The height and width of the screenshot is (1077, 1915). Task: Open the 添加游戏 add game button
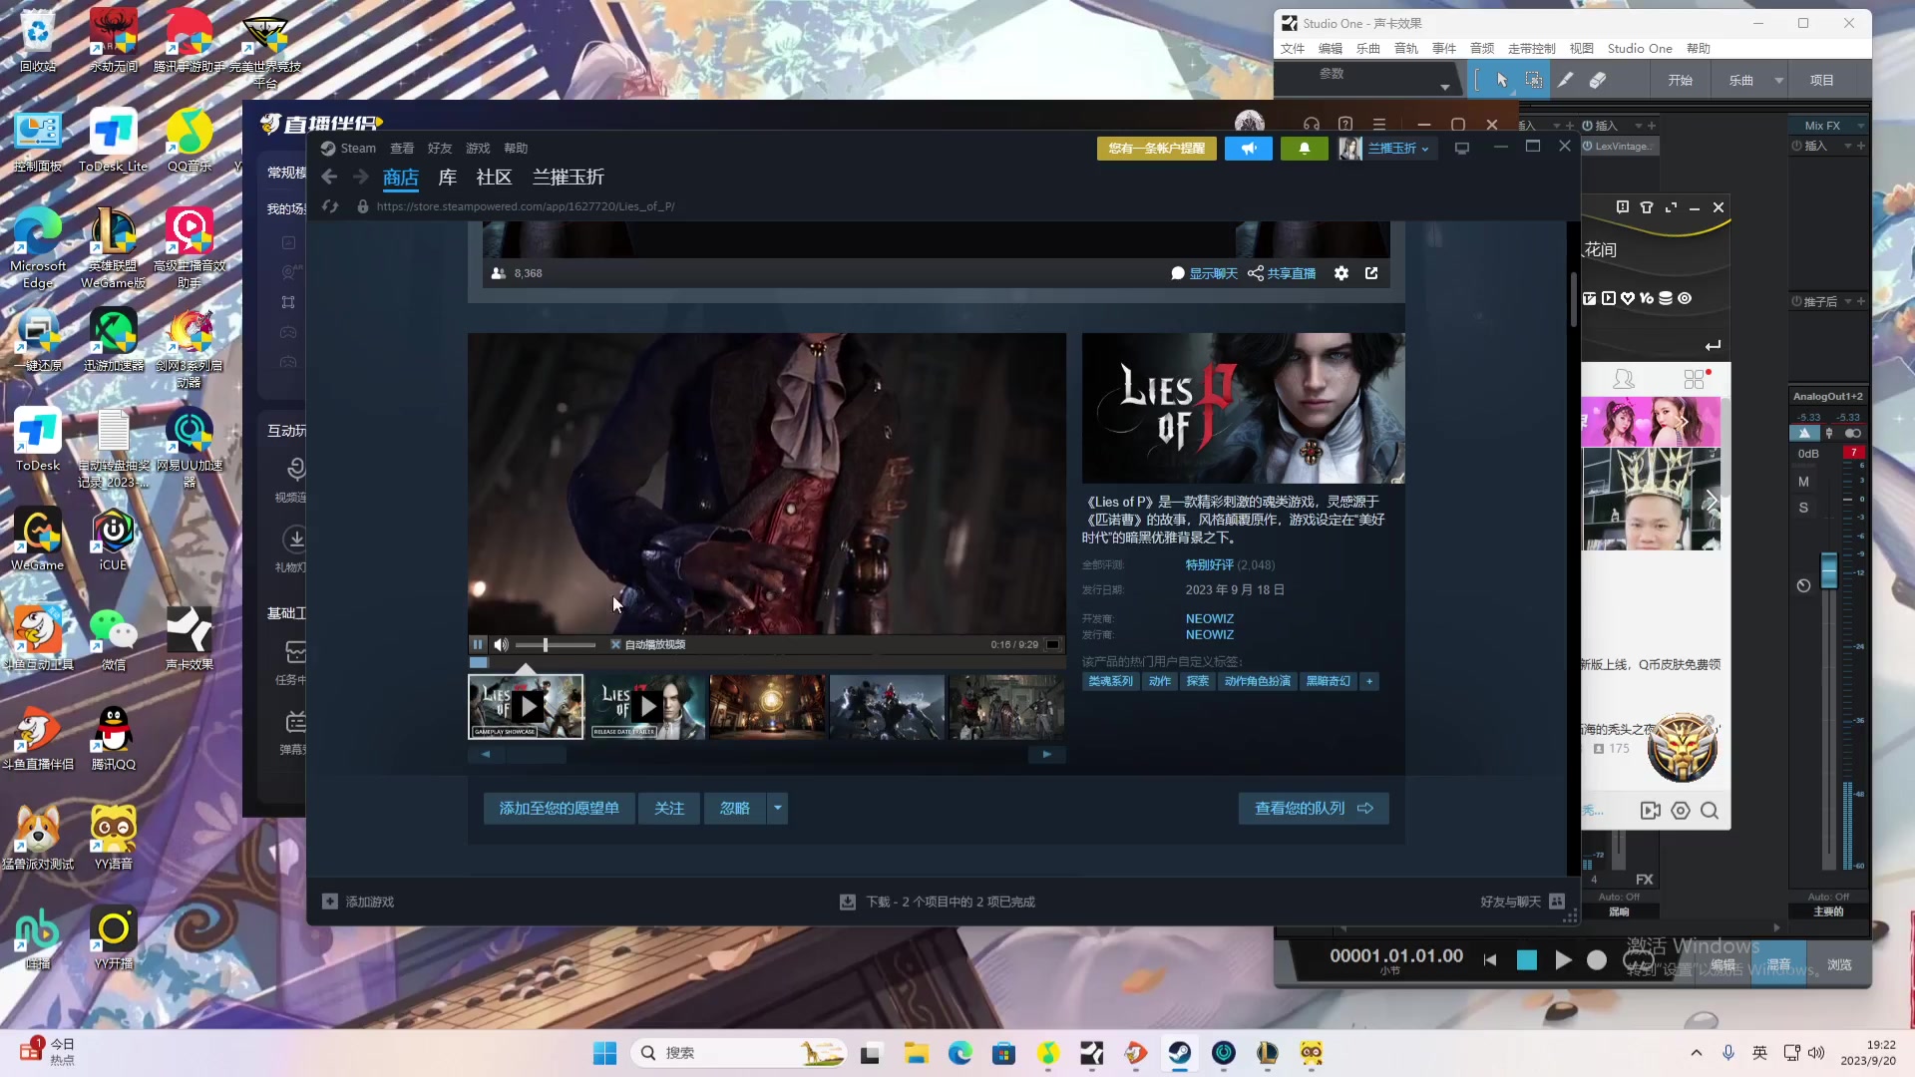(x=358, y=902)
